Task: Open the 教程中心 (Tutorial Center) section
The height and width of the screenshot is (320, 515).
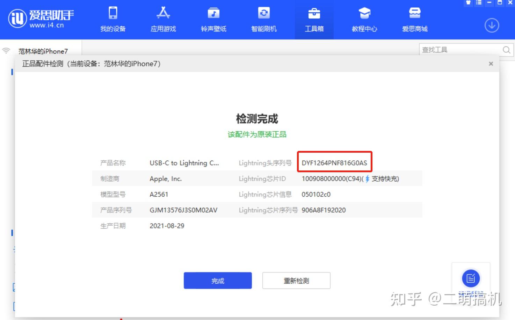Action: 364,19
